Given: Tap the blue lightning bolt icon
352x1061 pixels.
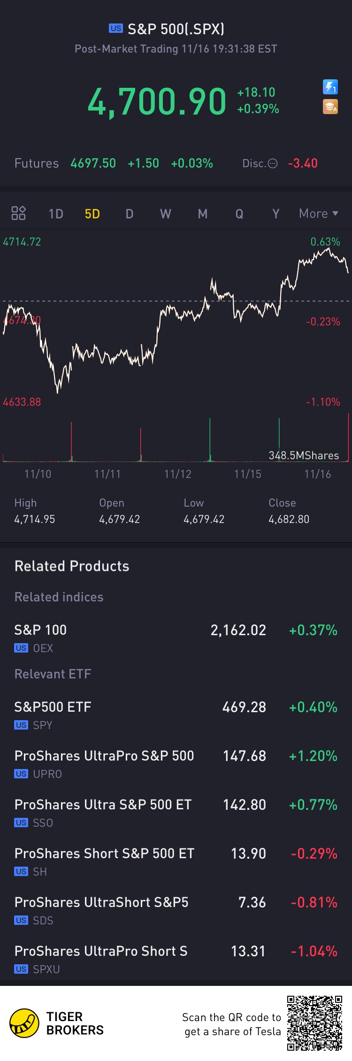Looking at the screenshot, I should point(330,87).
